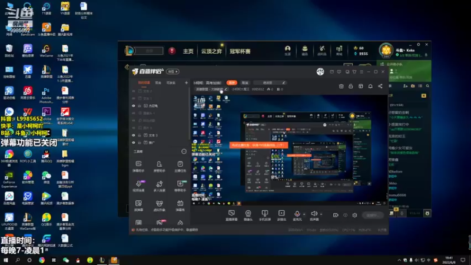Toggle visibility of 文本 2 source
Viewport: 471px width, 265px height.
coord(134,91)
